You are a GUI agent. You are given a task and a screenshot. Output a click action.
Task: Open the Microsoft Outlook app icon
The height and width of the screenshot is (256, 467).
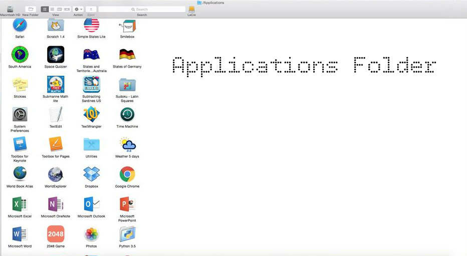pyautogui.click(x=91, y=204)
